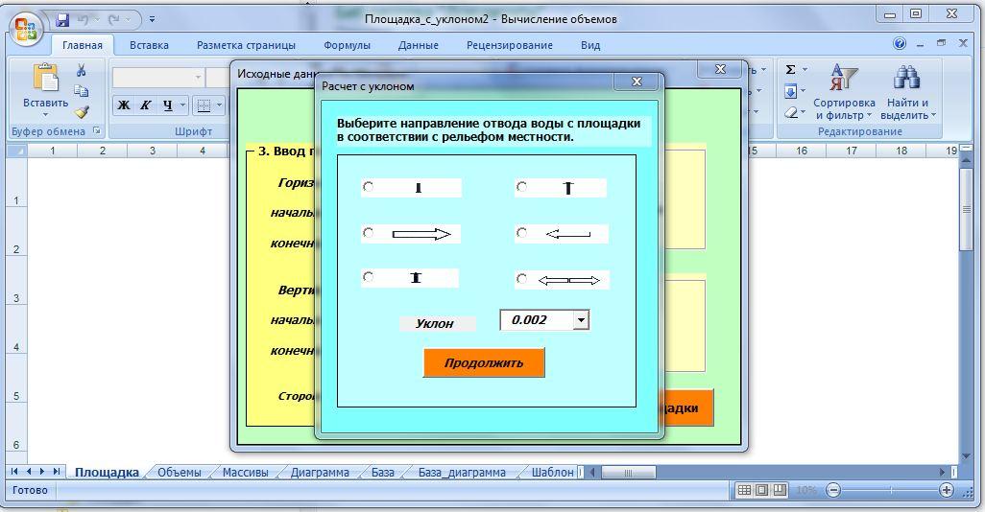Click the AutoSum Σ icon
The height and width of the screenshot is (512, 985).
click(x=791, y=70)
